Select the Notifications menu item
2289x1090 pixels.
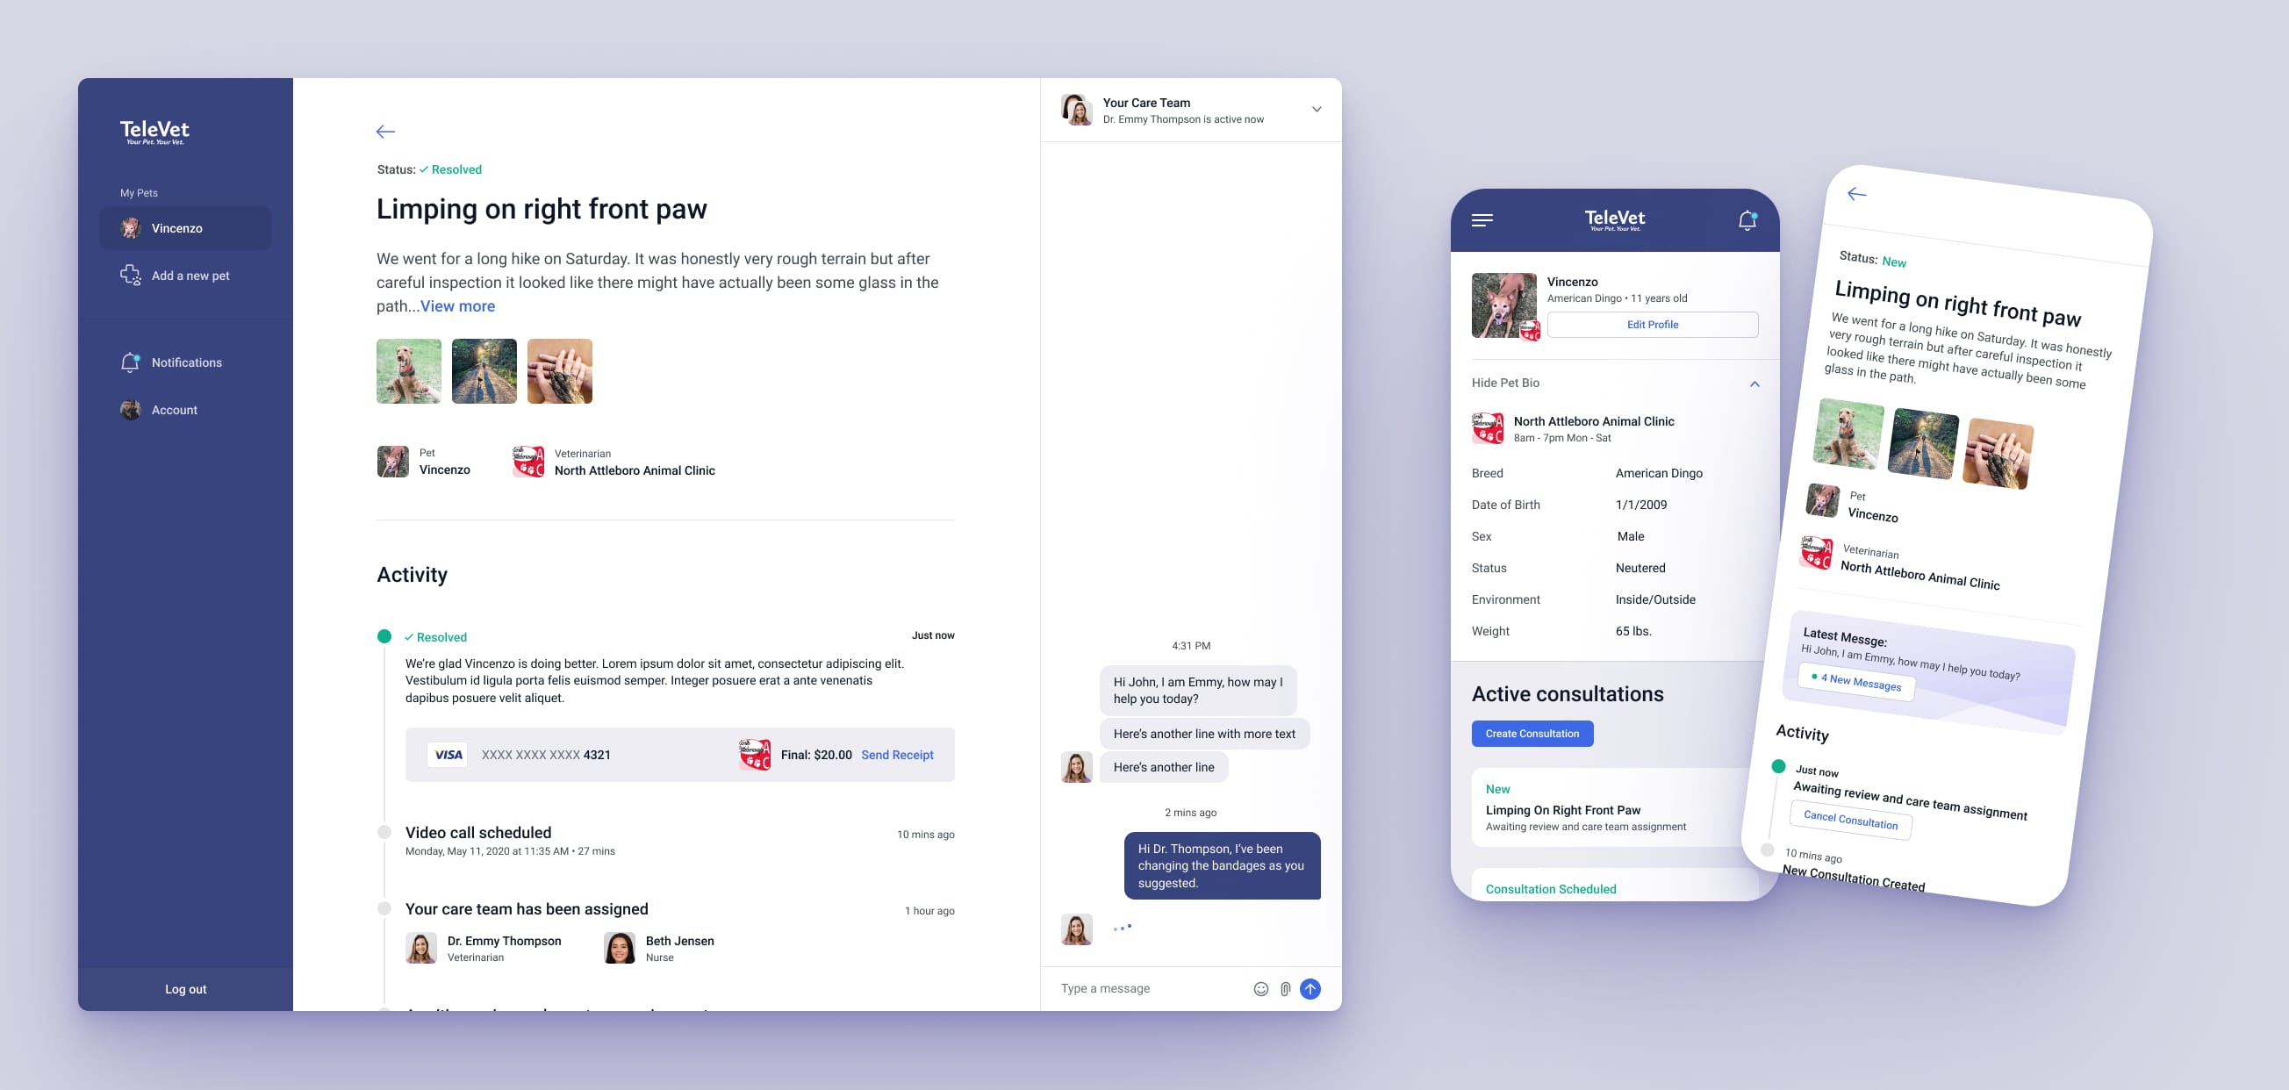point(187,362)
